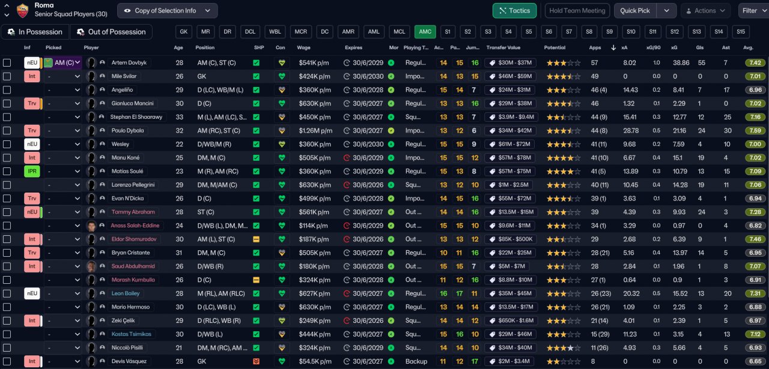Click Eldor Shomurodov's yellow shape indicator

click(257, 239)
